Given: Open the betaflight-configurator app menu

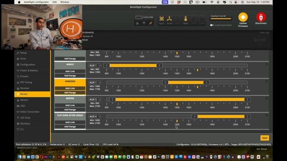Looking at the screenshot, I should tap(36, 2).
